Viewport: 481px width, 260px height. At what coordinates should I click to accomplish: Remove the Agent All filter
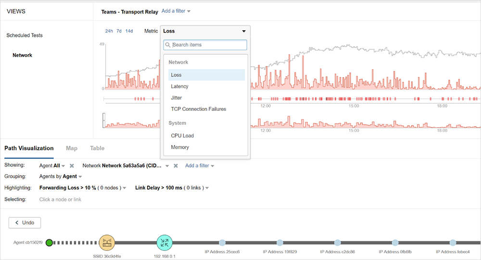pyautogui.click(x=72, y=165)
